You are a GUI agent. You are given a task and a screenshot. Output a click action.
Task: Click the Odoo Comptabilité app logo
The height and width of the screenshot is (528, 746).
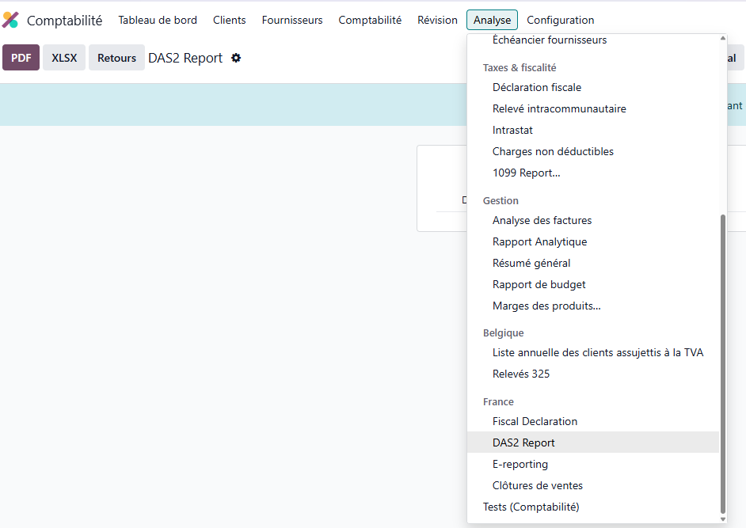[x=10, y=20]
